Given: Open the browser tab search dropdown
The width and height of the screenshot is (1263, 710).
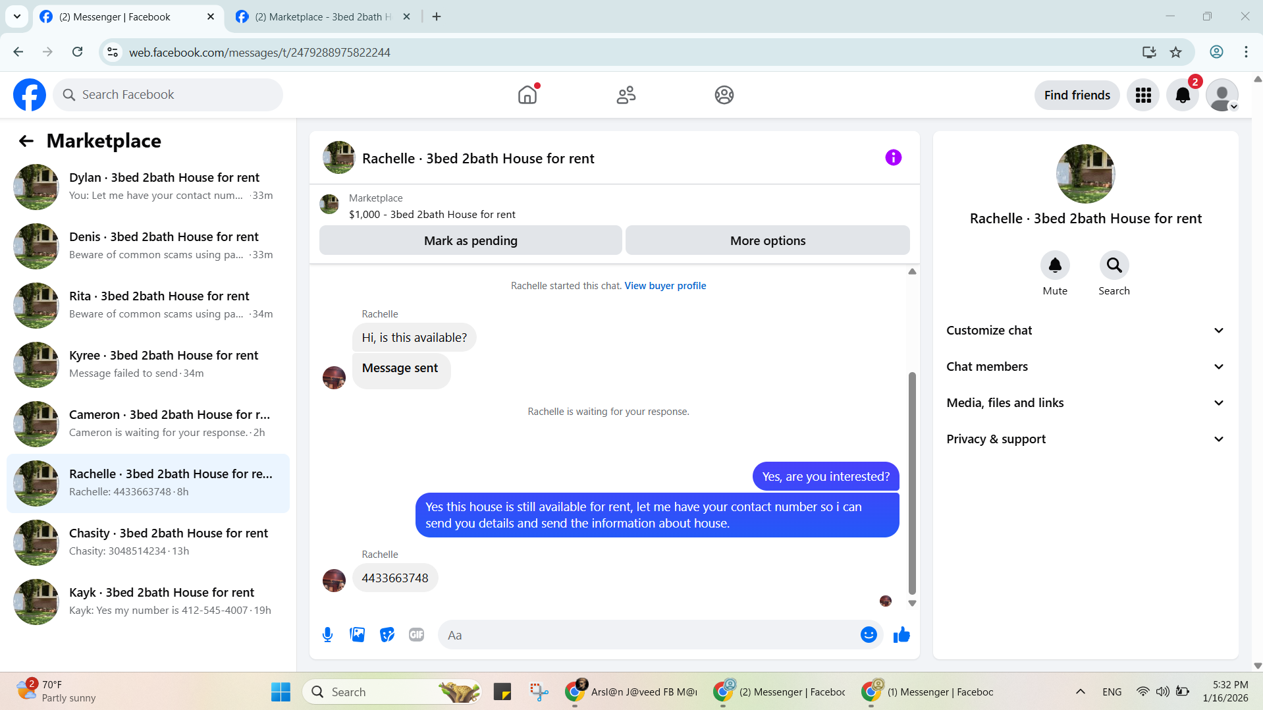Looking at the screenshot, I should (x=17, y=16).
